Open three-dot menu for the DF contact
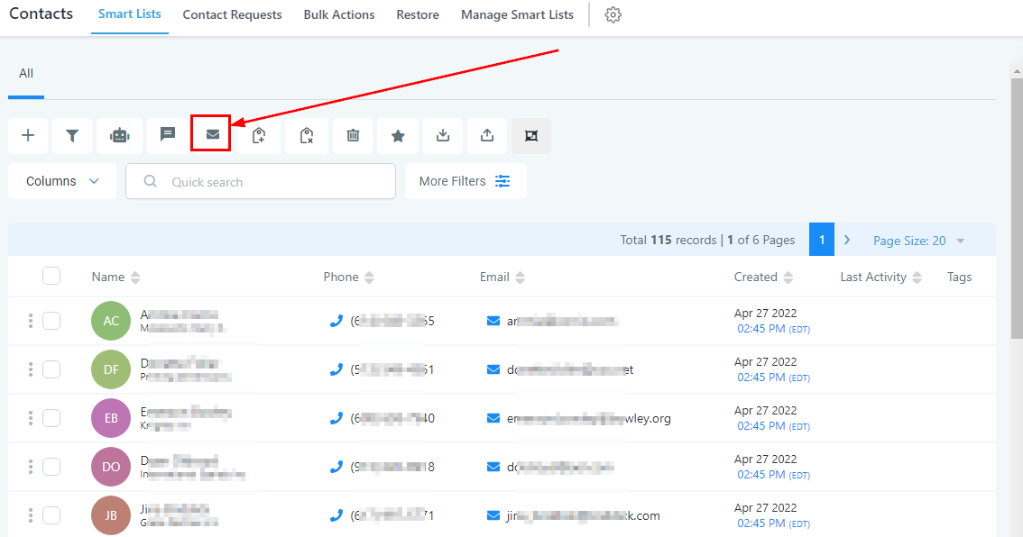Viewport: 1023px width, 537px height. [x=31, y=369]
